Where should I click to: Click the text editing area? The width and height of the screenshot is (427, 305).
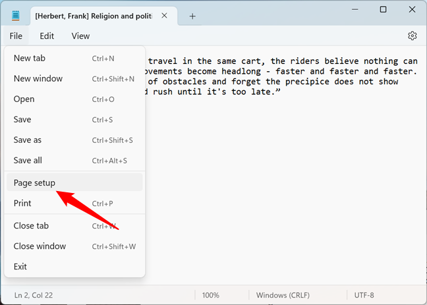click(x=283, y=184)
